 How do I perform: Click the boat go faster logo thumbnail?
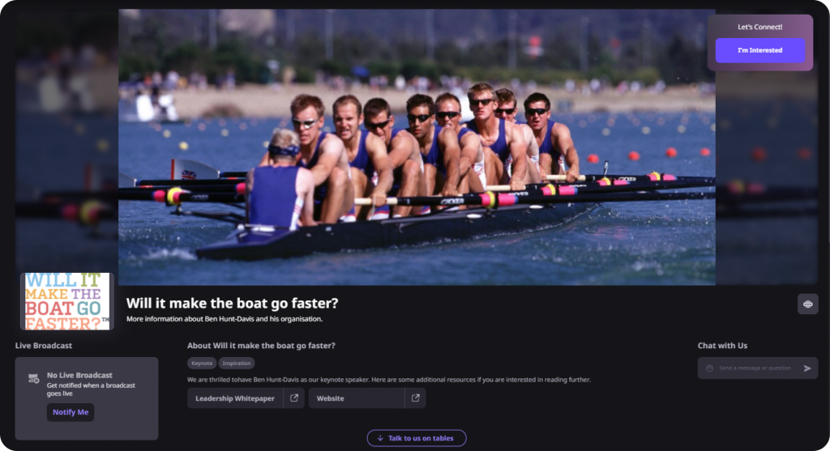[66, 301]
